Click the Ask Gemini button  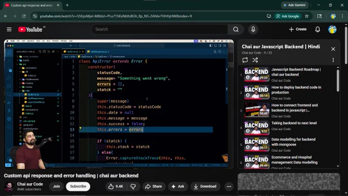click(x=295, y=5)
